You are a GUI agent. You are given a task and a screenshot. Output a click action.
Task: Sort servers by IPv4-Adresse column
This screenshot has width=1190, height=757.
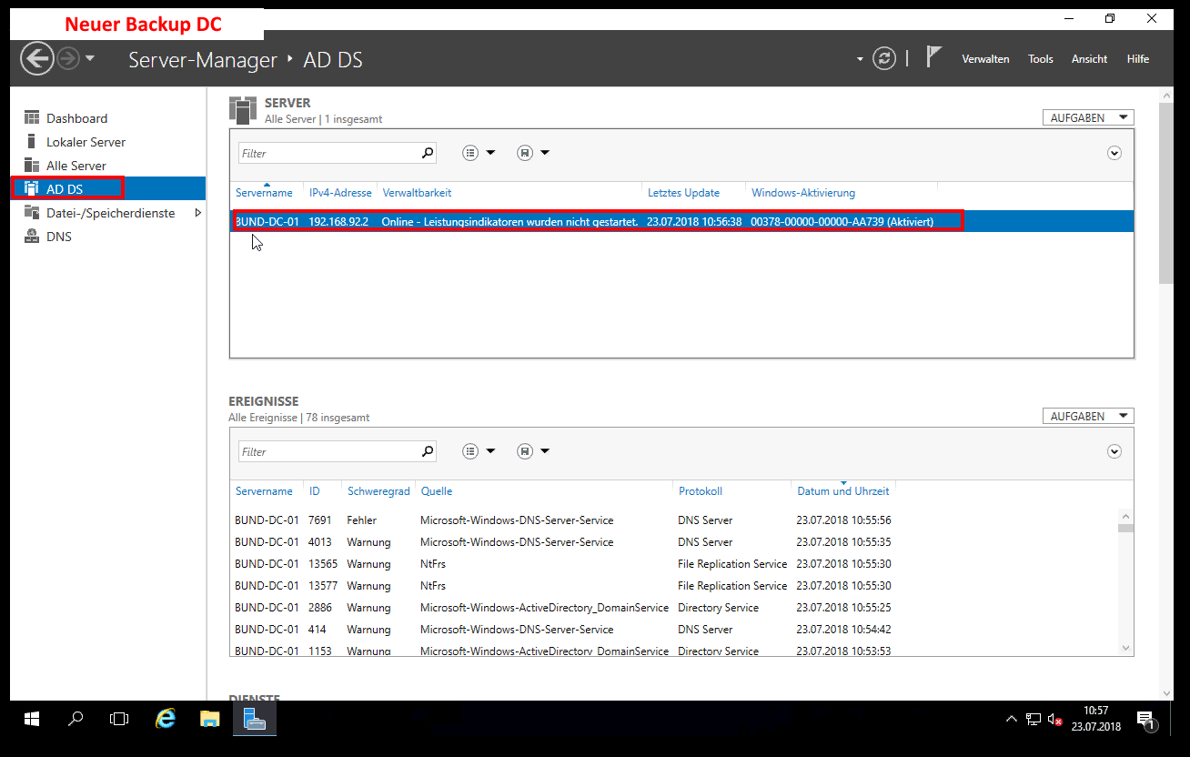click(x=340, y=193)
